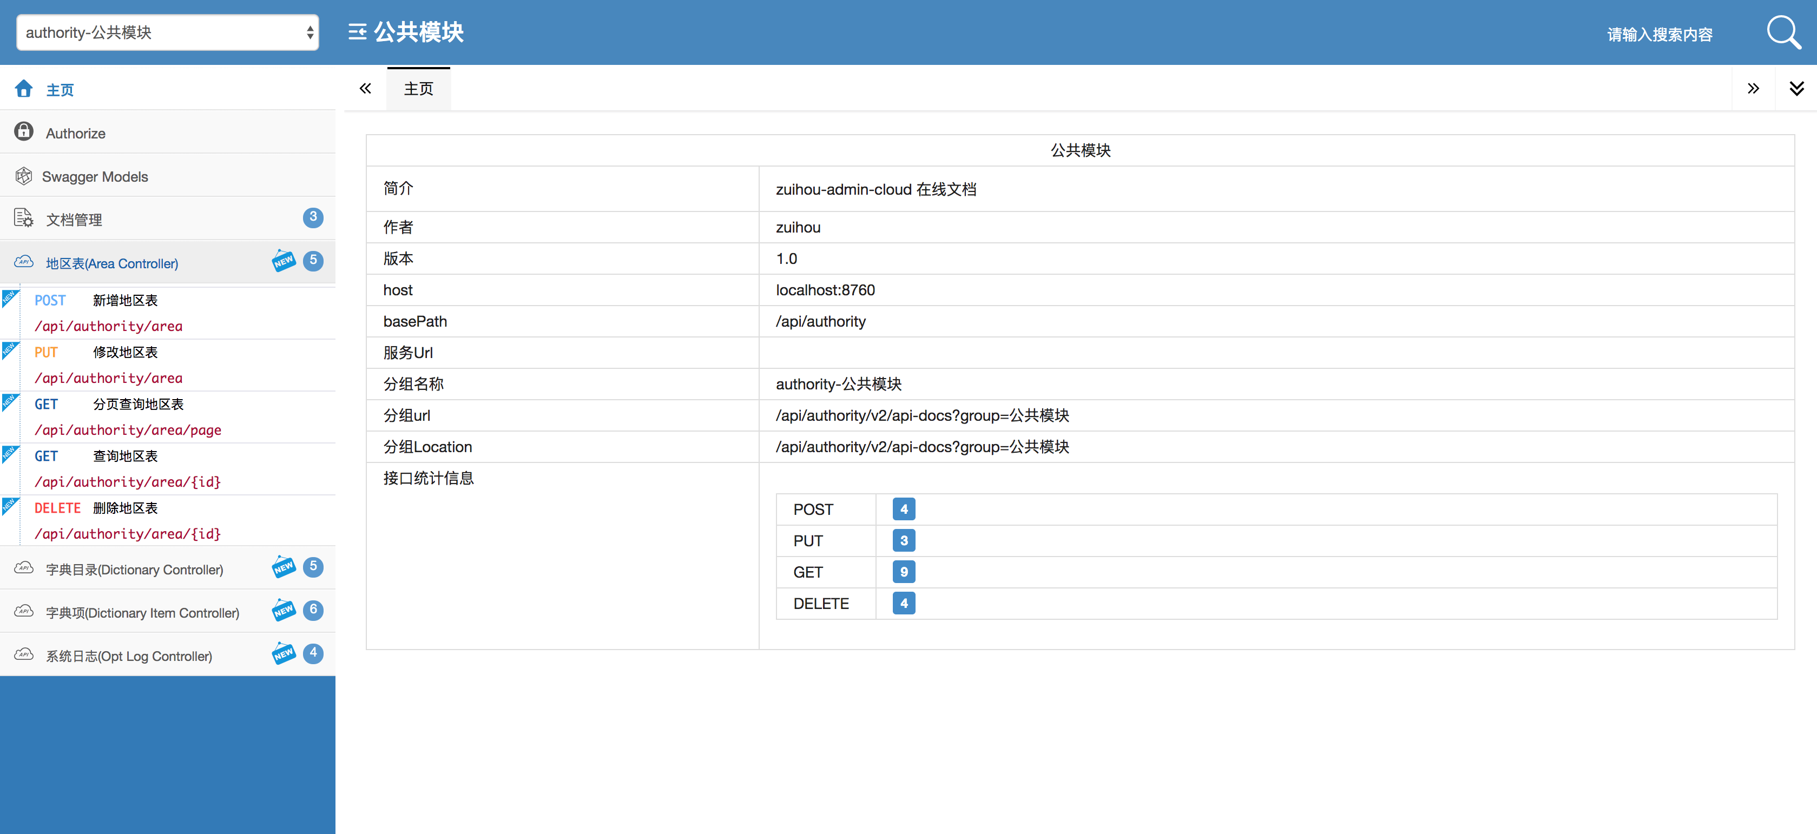This screenshot has height=834, width=1817.
Task: Click the magnifier search icon
Action: pos(1782,32)
